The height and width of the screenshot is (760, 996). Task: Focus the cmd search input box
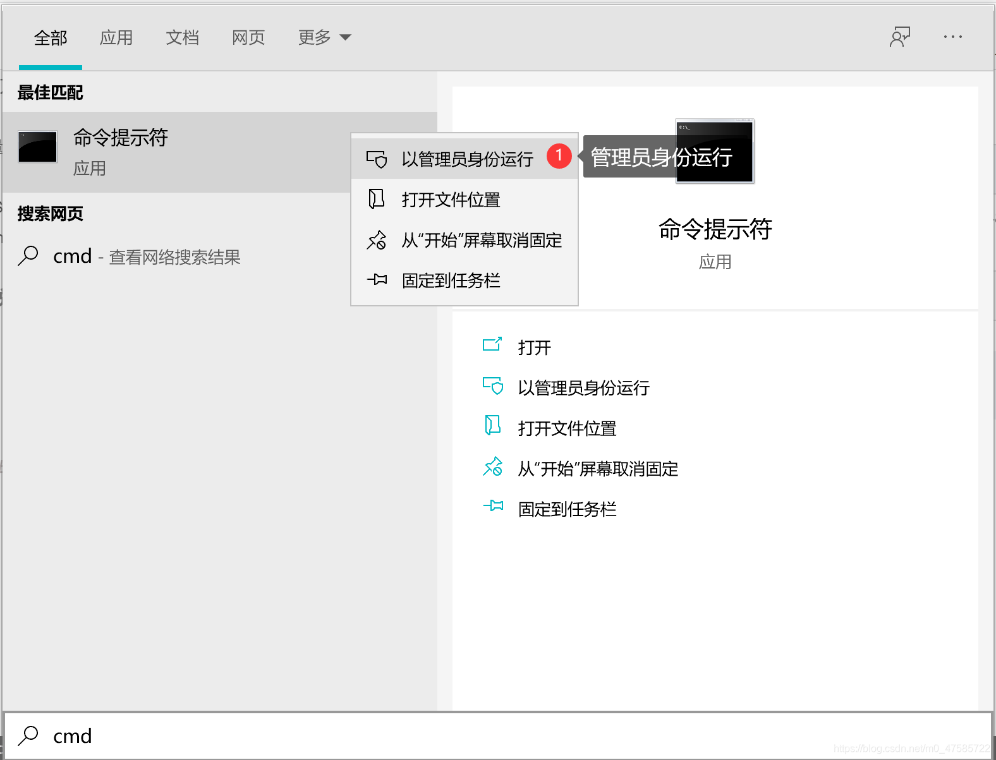pyautogui.click(x=498, y=735)
